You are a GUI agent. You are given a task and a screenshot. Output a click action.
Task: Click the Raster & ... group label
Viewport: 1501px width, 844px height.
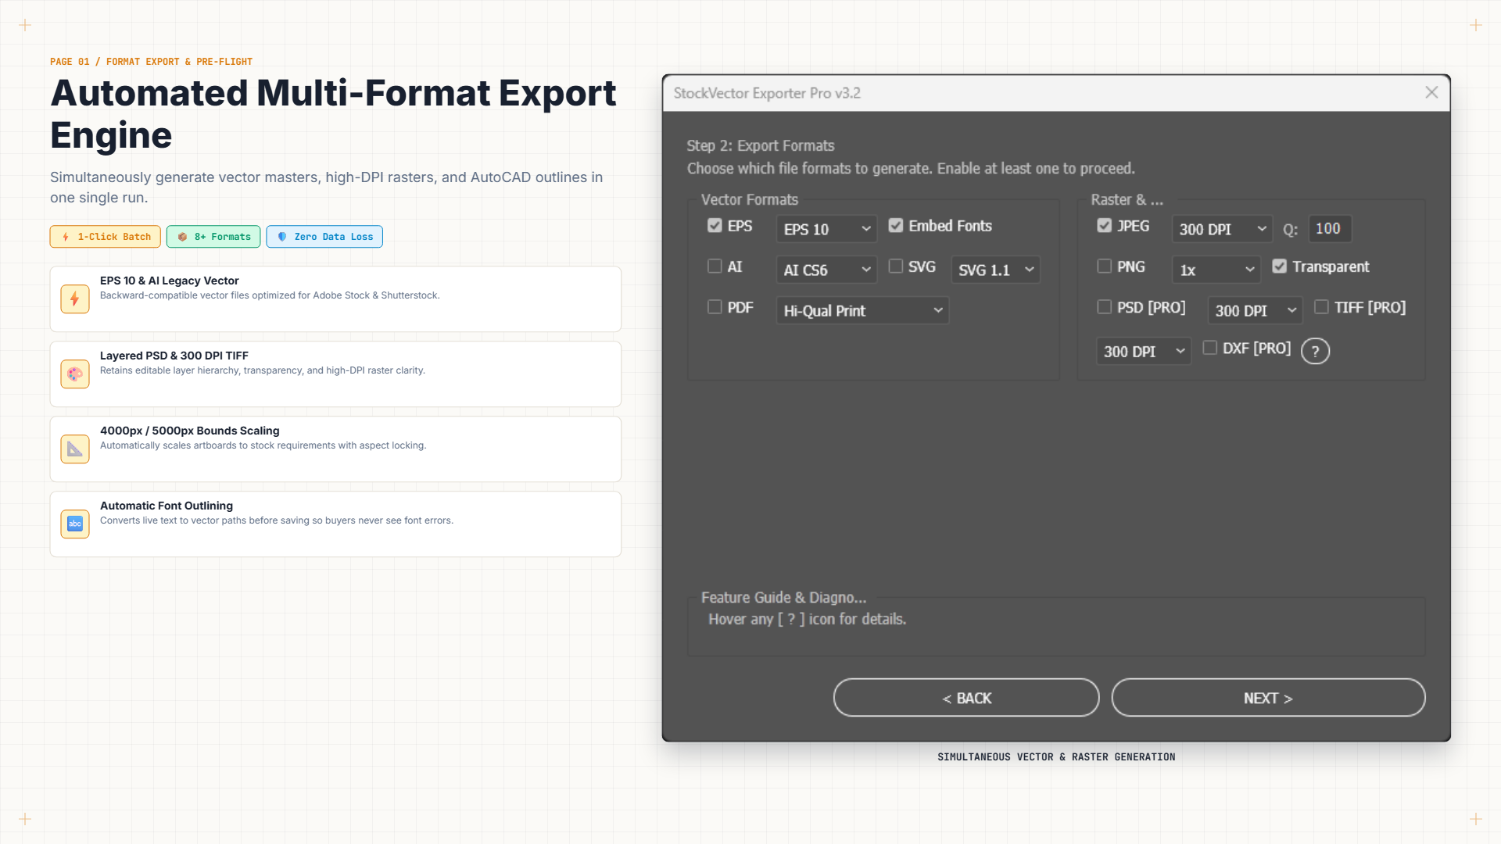[x=1127, y=199]
